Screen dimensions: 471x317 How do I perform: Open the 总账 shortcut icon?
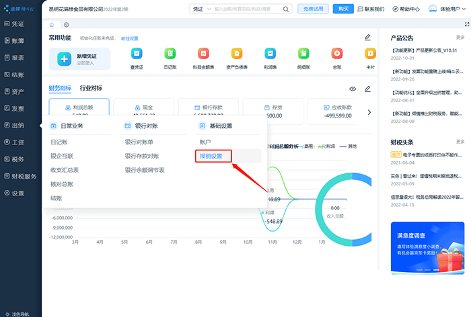click(x=337, y=54)
